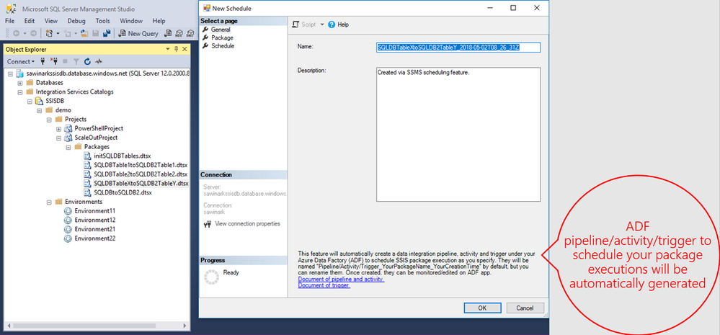The height and width of the screenshot is (335, 720).
Task: Click the Environment11 globe icon
Action: pyautogui.click(x=68, y=211)
